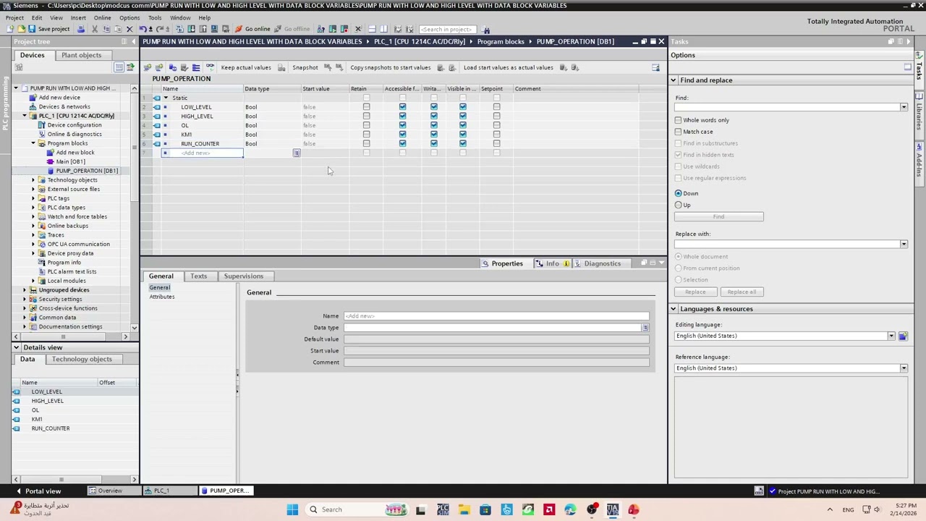Switch to the Supervisions tab
Image resolution: width=926 pixels, height=521 pixels.
pyautogui.click(x=243, y=276)
